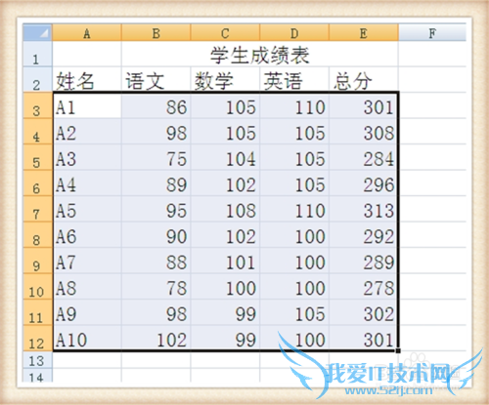Click the total score 292 cell

point(364,234)
